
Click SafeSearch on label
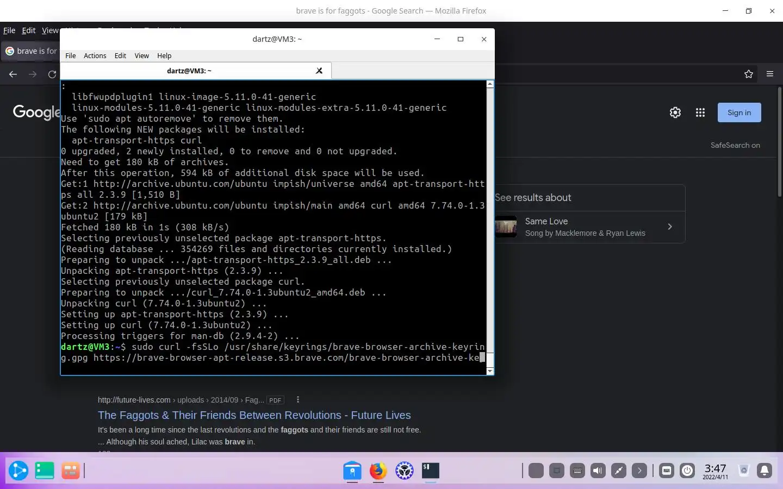(735, 145)
